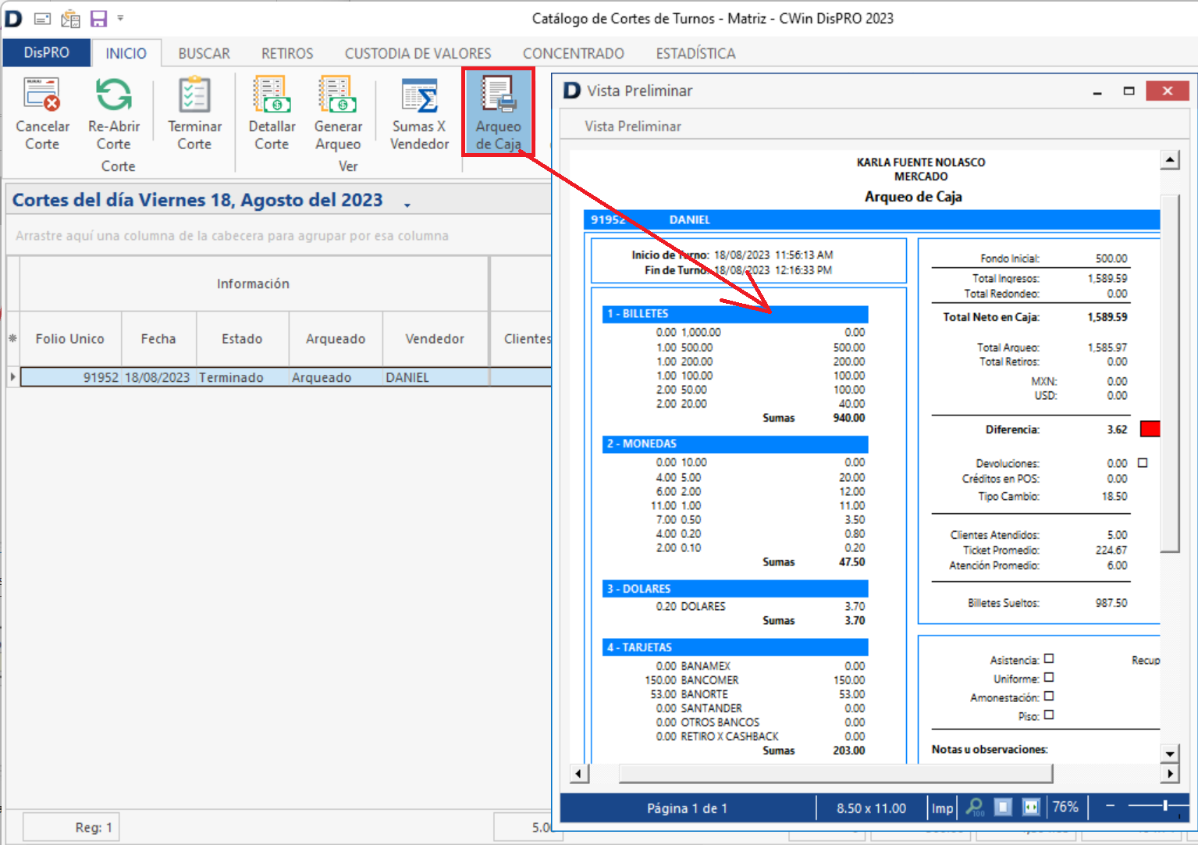Open the CUSTODIA DE VALORES tab
This screenshot has width=1198, height=845.
click(x=418, y=53)
